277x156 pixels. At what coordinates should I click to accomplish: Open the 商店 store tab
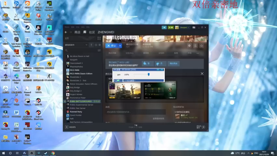[77, 32]
